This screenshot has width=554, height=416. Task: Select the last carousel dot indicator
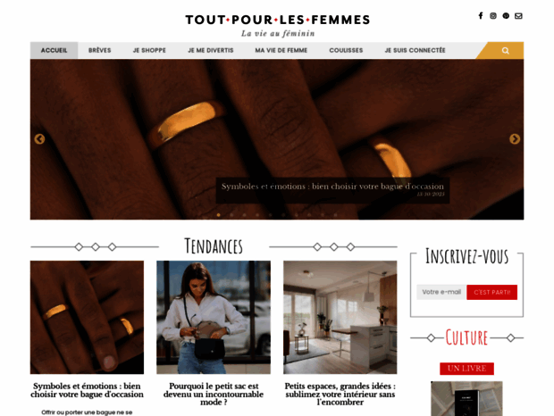point(335,215)
